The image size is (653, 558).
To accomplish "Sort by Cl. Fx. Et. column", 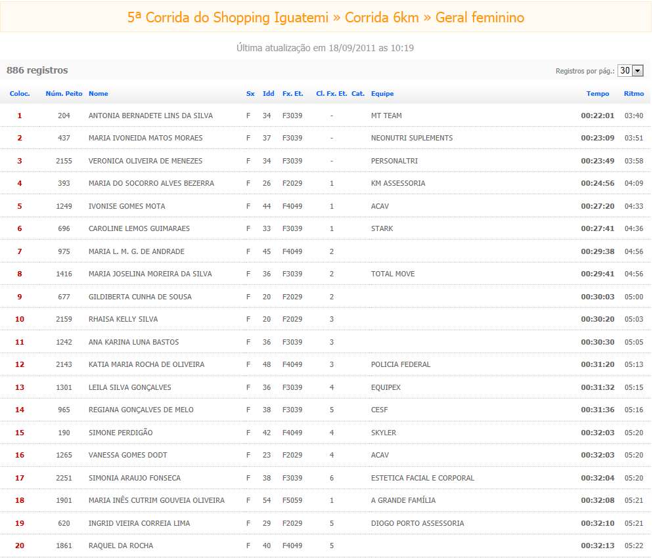I will 331,94.
